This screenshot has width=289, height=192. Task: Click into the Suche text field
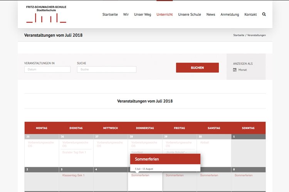coord(106,70)
